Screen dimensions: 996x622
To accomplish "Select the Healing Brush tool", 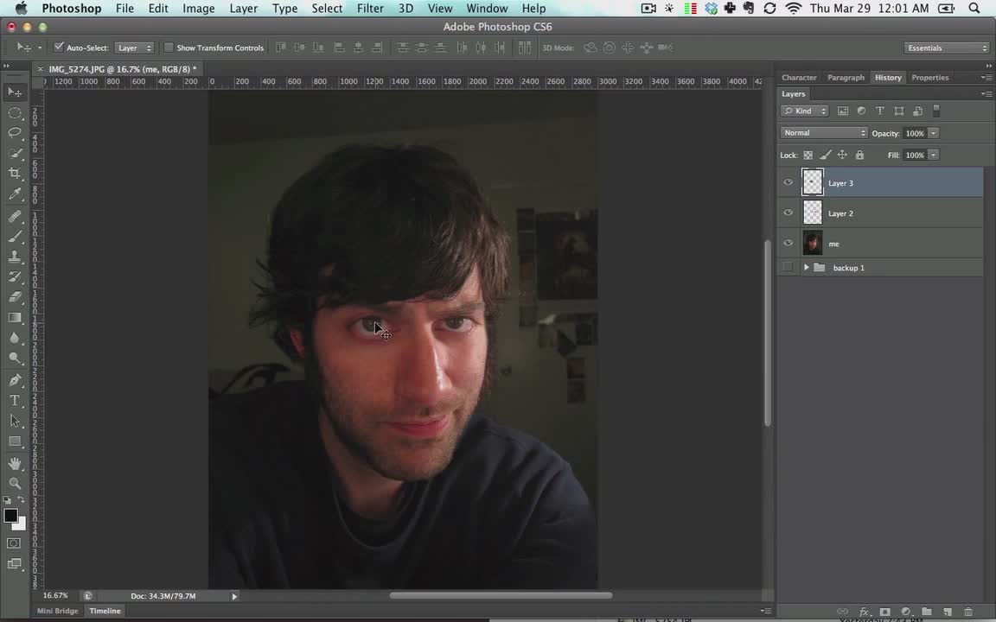I will click(x=15, y=217).
